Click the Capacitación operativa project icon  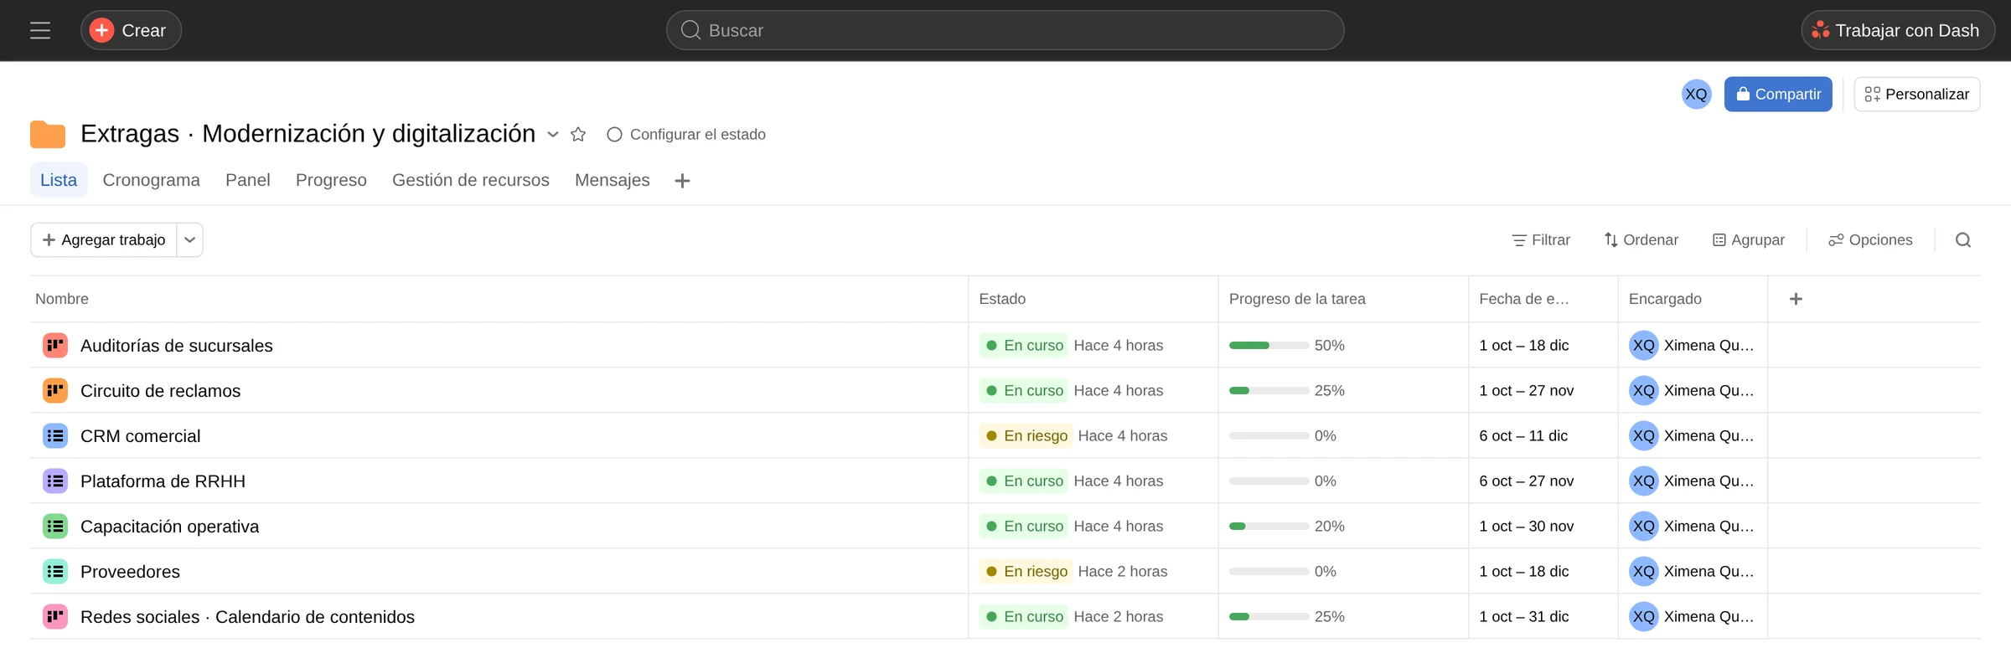tap(55, 526)
